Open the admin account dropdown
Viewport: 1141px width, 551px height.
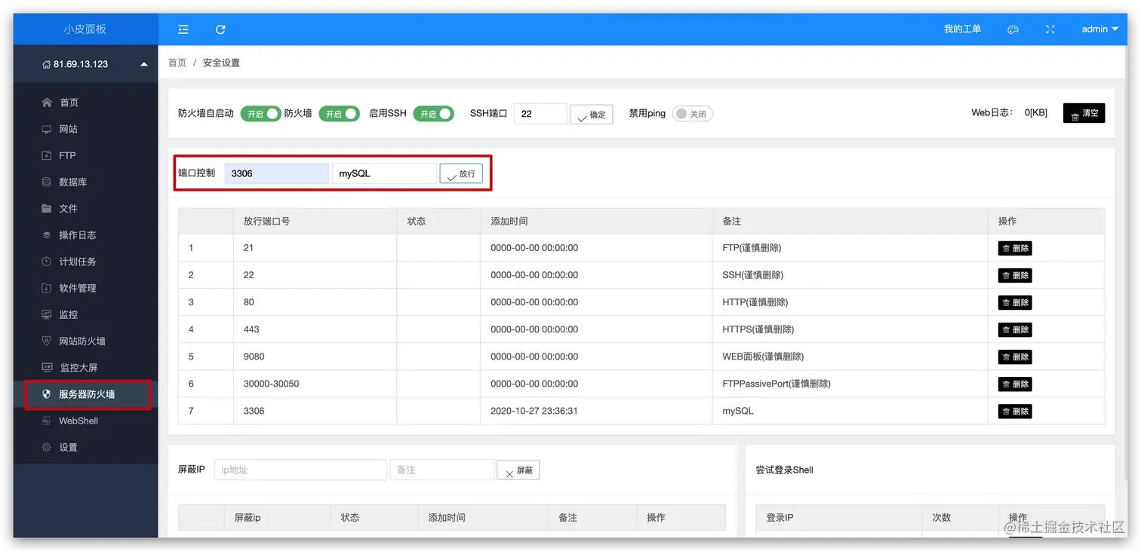1099,29
